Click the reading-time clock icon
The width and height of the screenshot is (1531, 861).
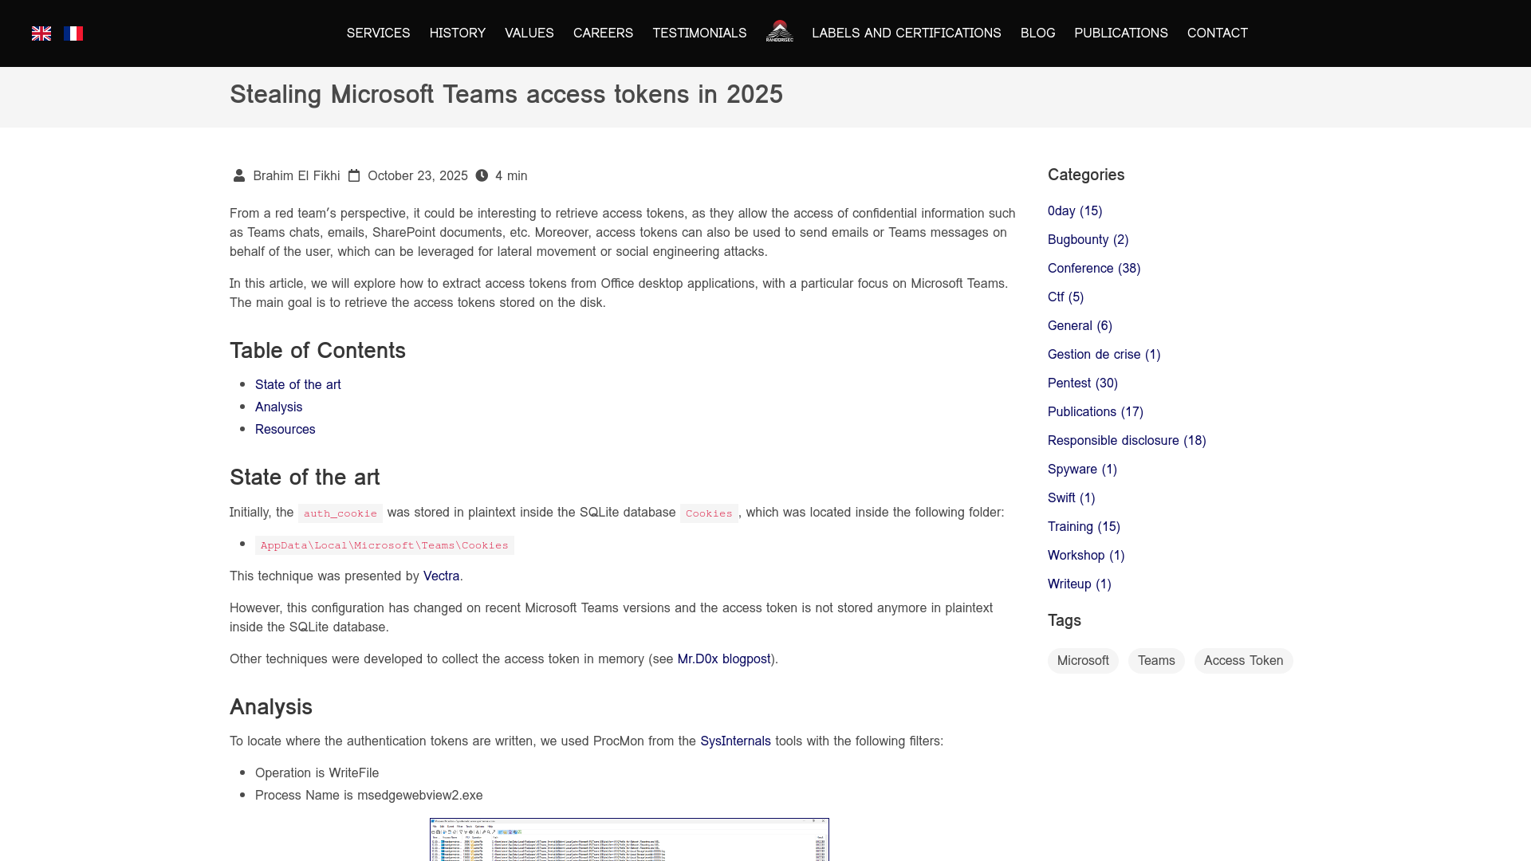481,175
